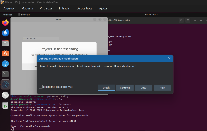
Task: Open the optical disc icon in dock
Action: 5,95
